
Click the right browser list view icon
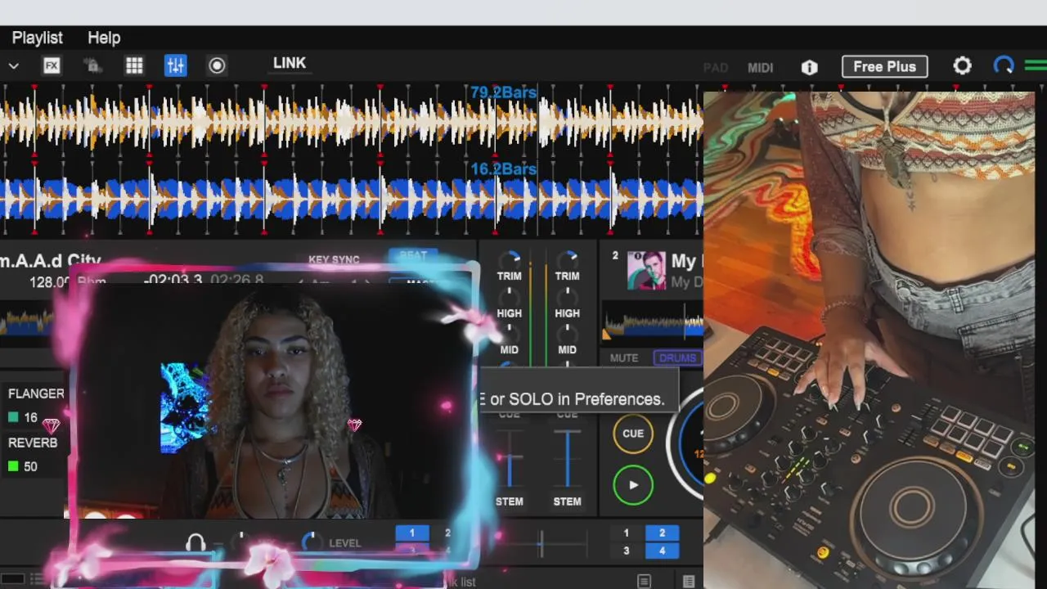coord(689,581)
